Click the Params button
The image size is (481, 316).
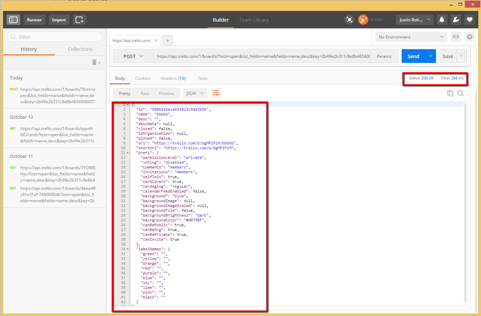click(384, 56)
